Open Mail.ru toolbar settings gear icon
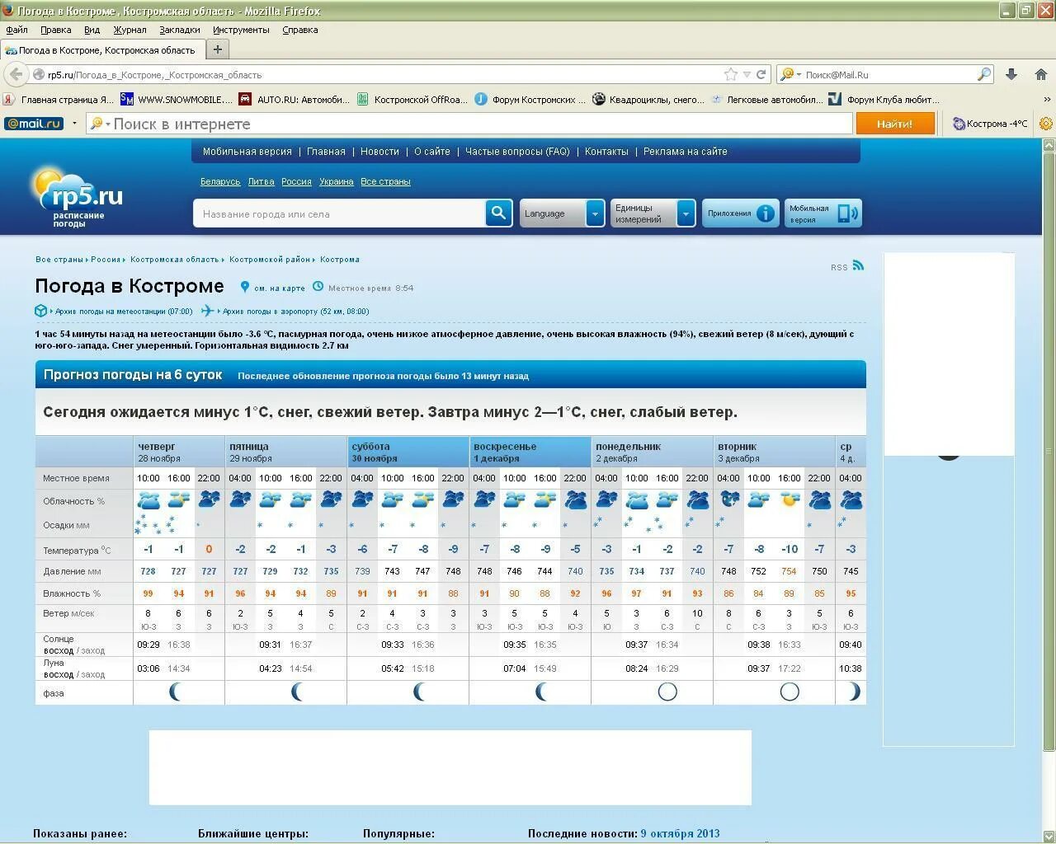The width and height of the screenshot is (1056, 844). [1046, 124]
